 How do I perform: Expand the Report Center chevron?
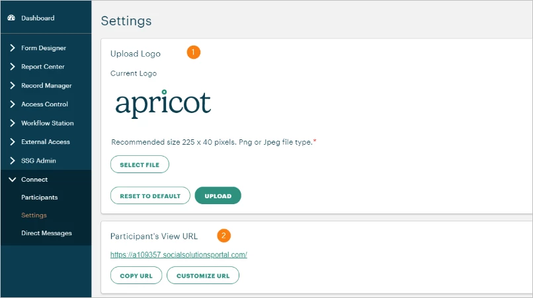(13, 67)
